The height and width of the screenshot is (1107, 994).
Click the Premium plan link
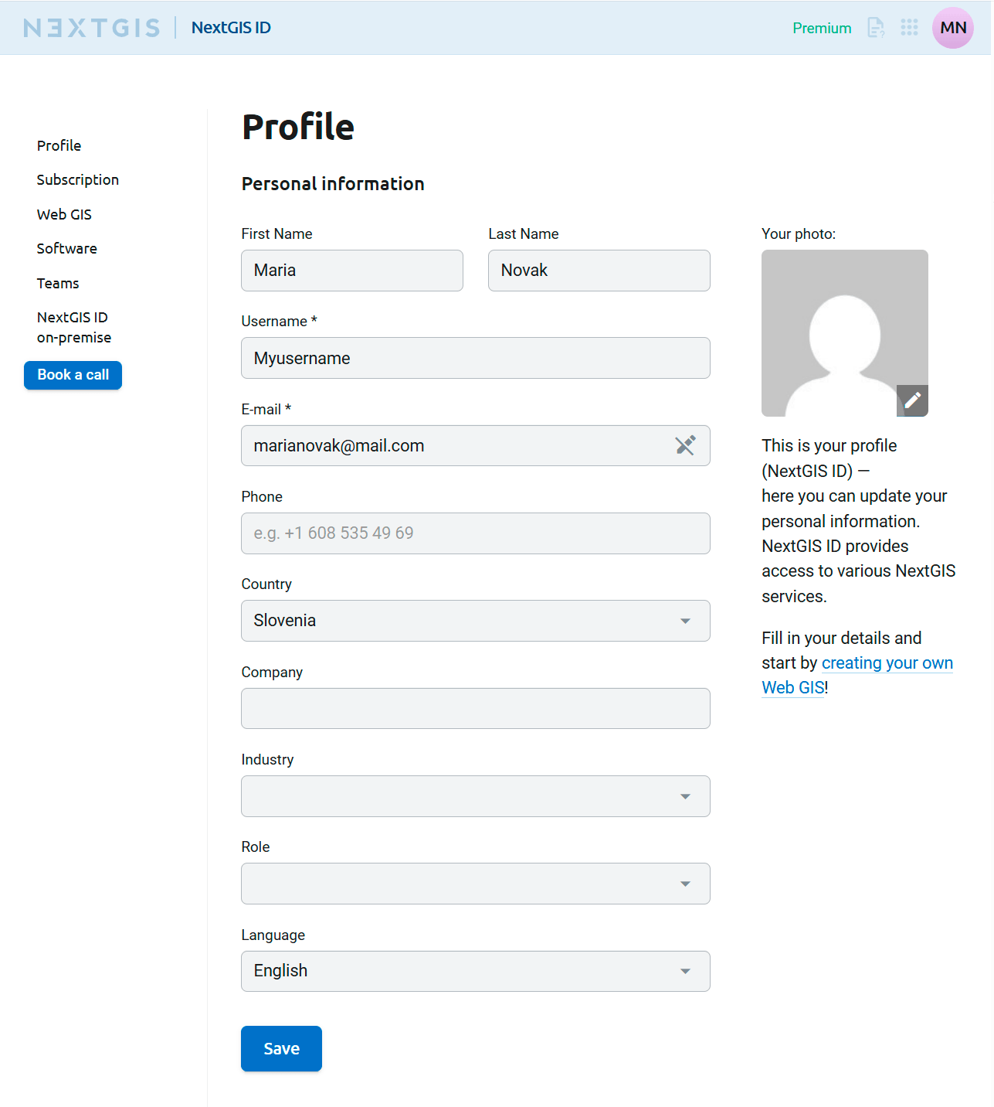click(x=822, y=29)
